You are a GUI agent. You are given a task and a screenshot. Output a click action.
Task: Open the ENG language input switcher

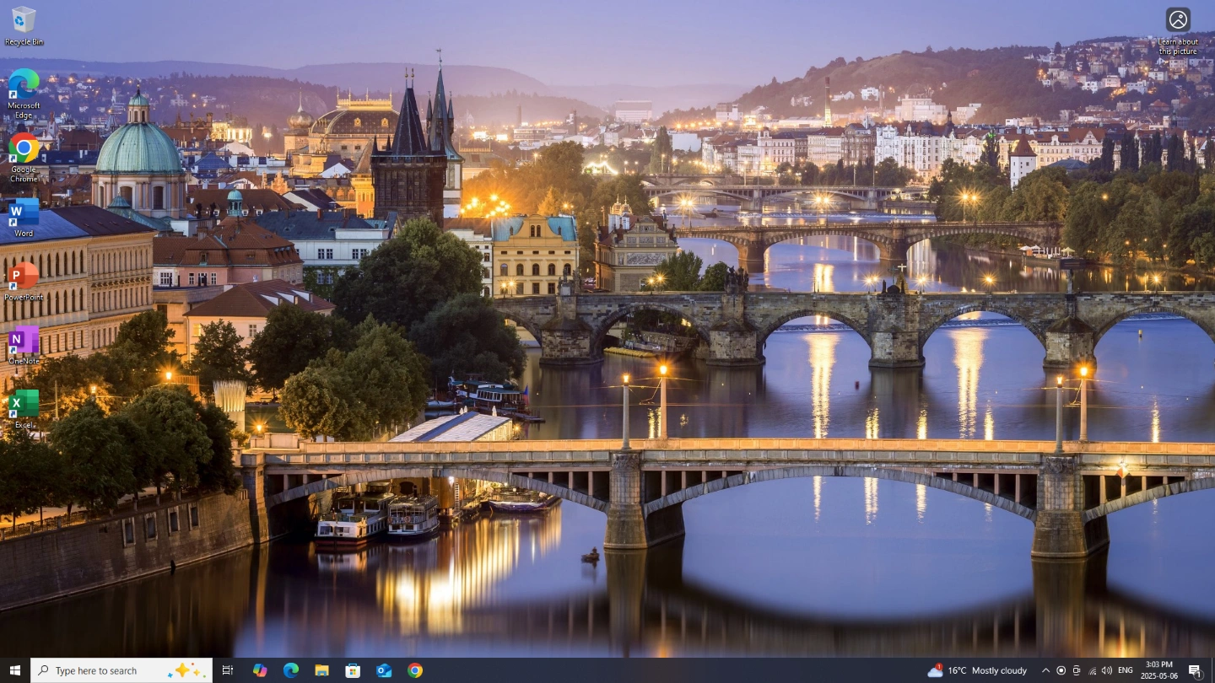point(1125,670)
